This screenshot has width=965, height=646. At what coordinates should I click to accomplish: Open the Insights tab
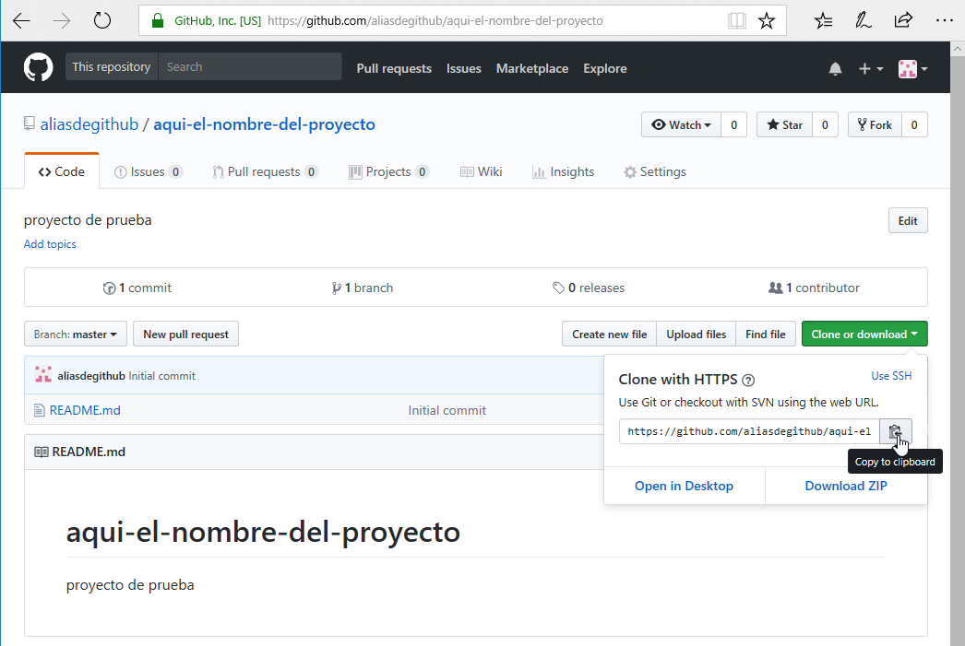tap(563, 172)
